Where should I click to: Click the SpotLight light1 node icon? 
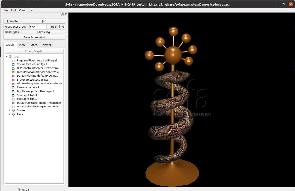13,95
